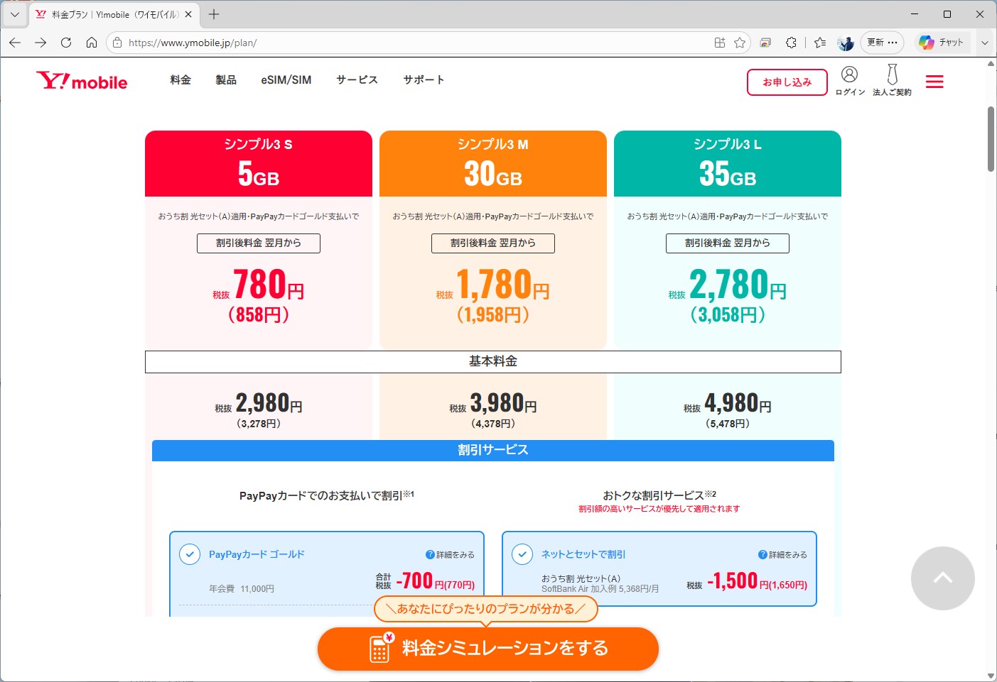997x682 pixels.
Task: Click 割引後料金 翌月から under シンプル3 S
Action: point(259,243)
